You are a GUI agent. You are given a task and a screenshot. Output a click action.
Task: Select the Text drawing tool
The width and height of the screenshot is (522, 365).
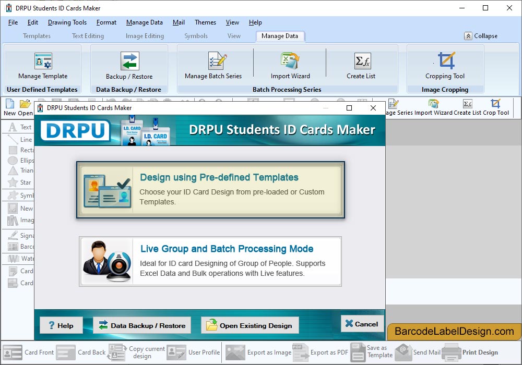coord(20,127)
